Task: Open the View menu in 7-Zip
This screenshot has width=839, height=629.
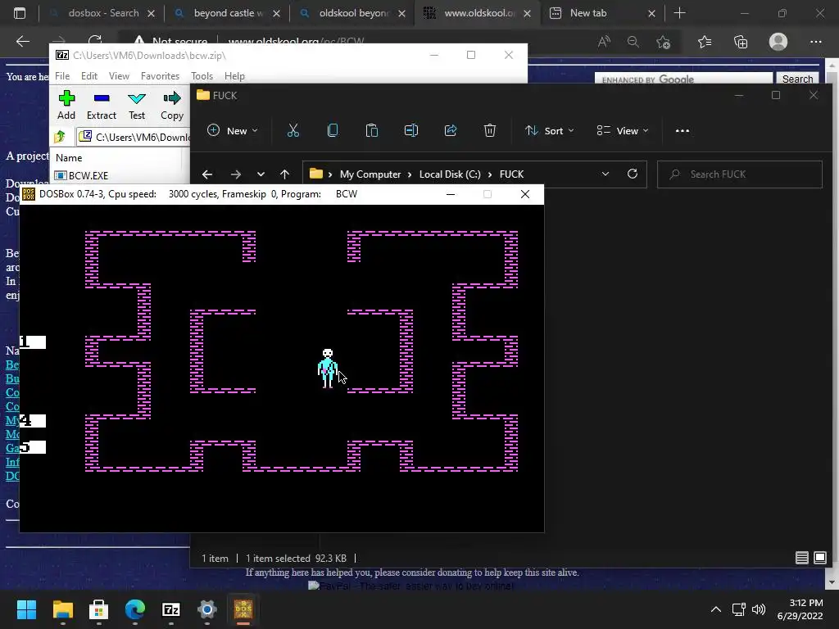Action: (x=119, y=76)
